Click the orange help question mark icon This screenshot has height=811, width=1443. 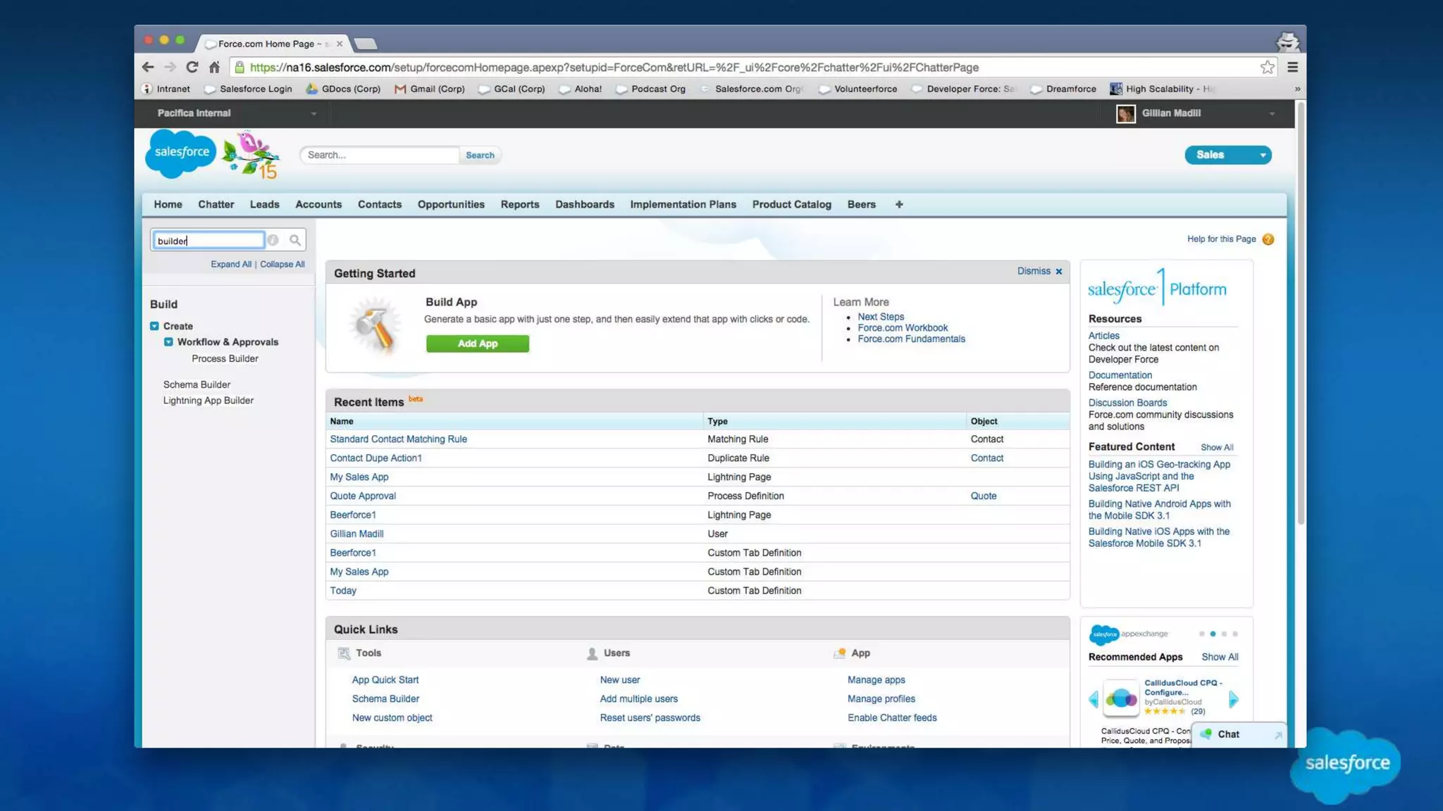click(x=1268, y=239)
